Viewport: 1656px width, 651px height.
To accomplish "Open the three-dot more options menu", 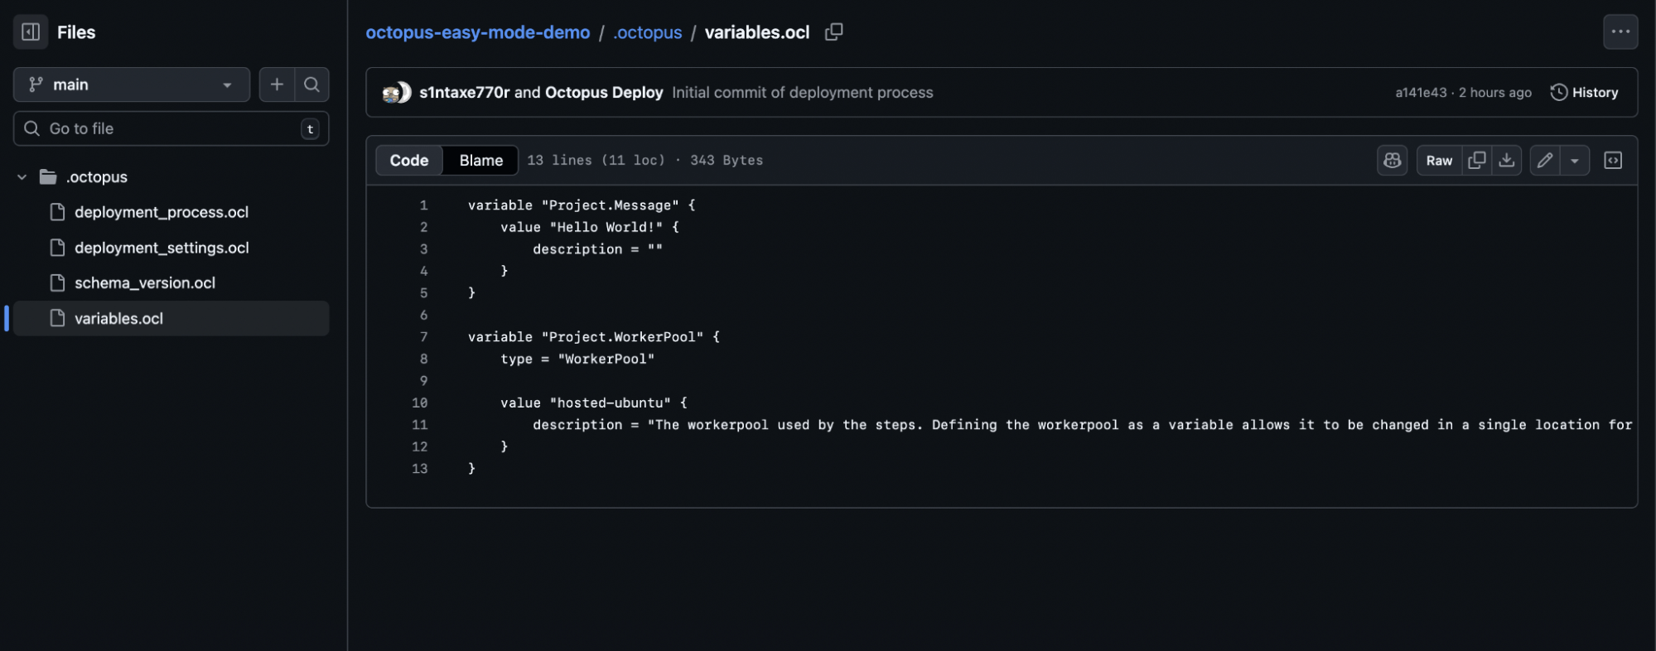I will 1620,32.
